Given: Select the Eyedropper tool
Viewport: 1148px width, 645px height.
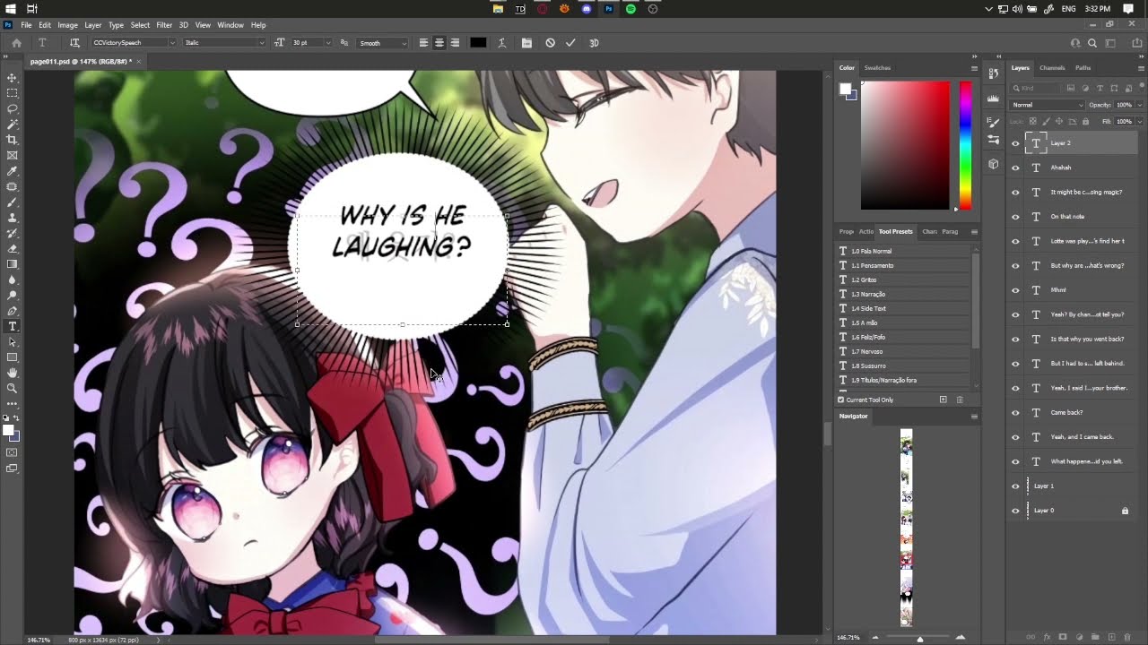Looking at the screenshot, I should click(x=13, y=171).
